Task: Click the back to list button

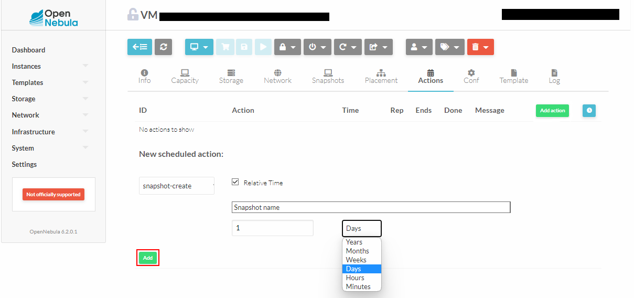Action: click(139, 47)
